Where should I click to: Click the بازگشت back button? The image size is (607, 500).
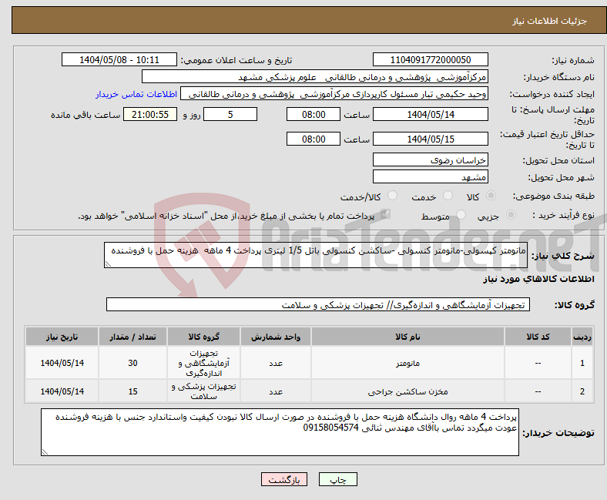click(284, 479)
